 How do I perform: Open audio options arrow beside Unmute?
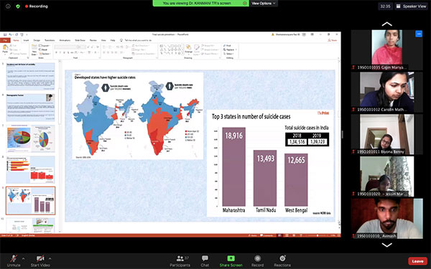[24, 258]
